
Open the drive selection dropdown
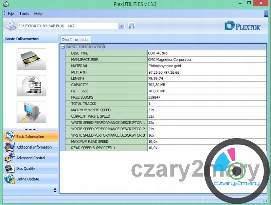coord(122,26)
